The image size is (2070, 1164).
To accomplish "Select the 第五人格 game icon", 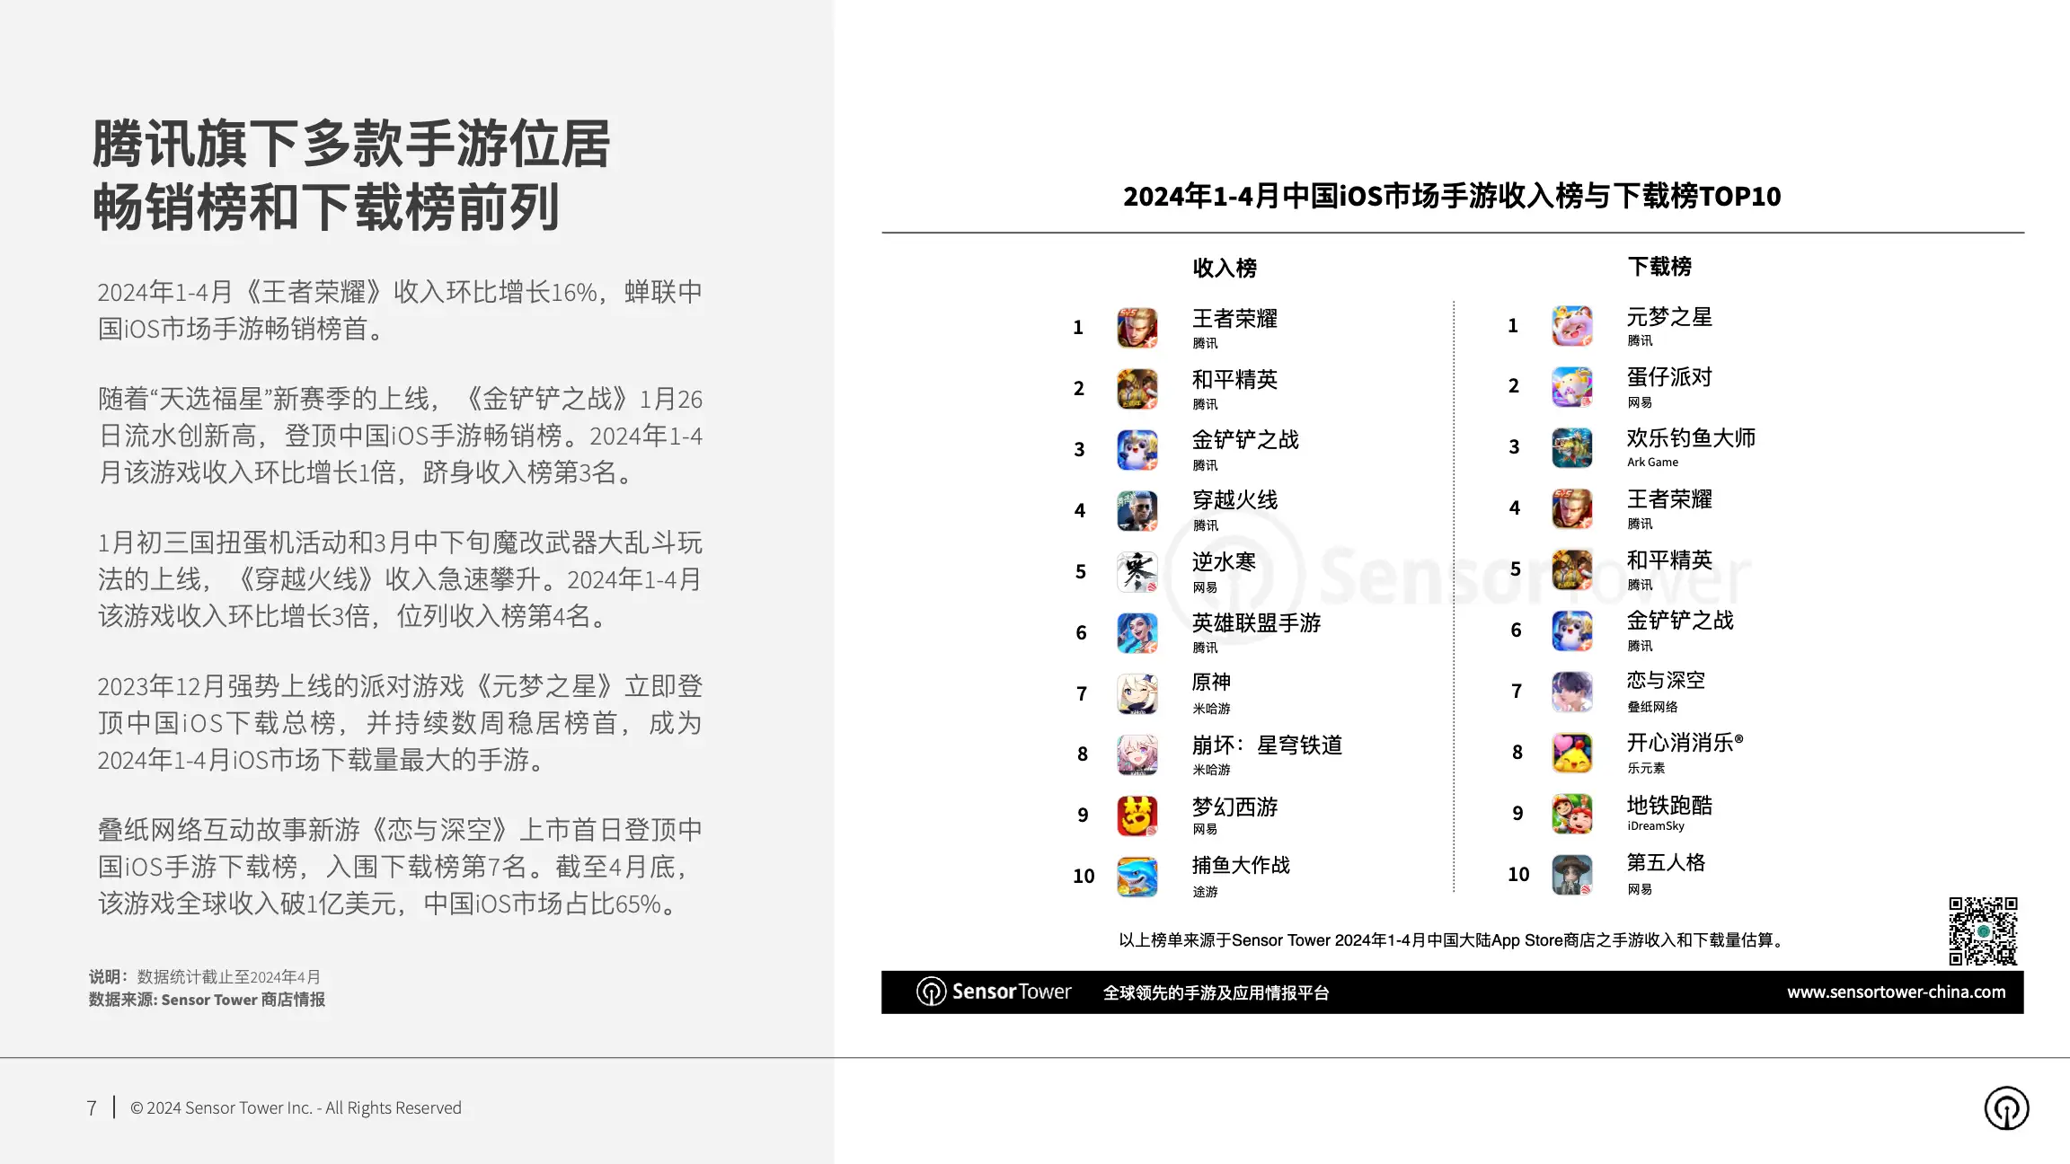I will (x=1571, y=874).
